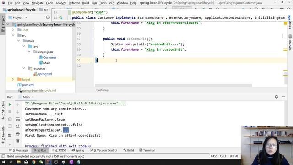Image resolution: width=293 pixels, height=165 pixels.
Task: Collapse the springbeanlifecycle root node
Action: pyautogui.click(x=8, y=24)
